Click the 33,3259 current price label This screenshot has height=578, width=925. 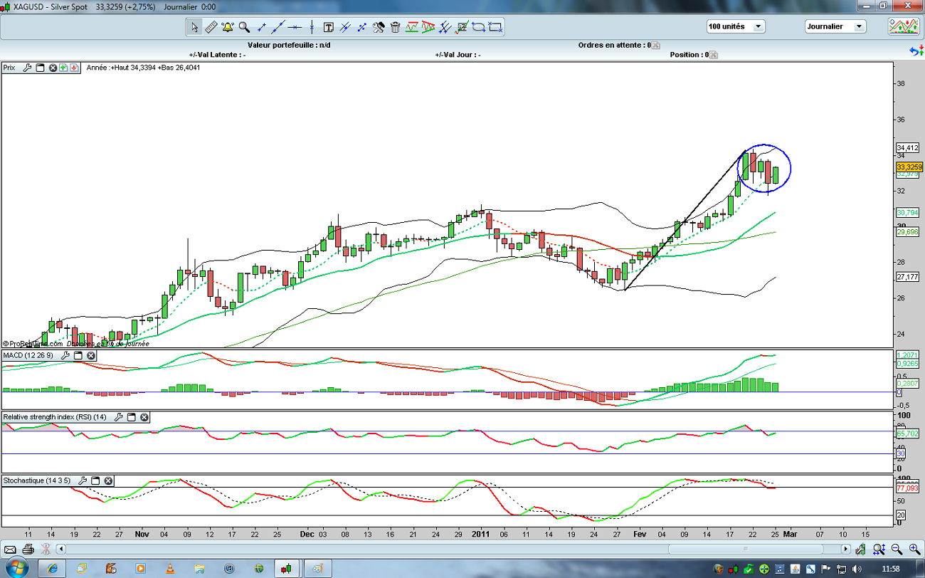[909, 167]
